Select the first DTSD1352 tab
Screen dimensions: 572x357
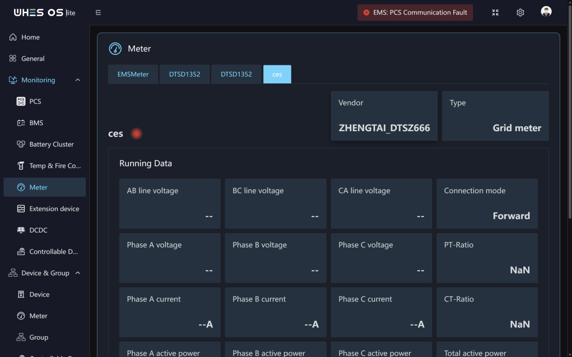(x=185, y=74)
